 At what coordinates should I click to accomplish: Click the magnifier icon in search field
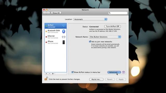pos(109,13)
